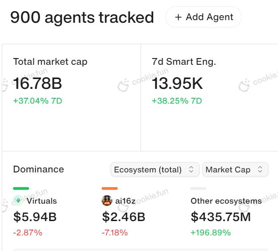Click the $435.75M Other ecosystems value
Screen dimensions: 278x251
click(x=221, y=217)
